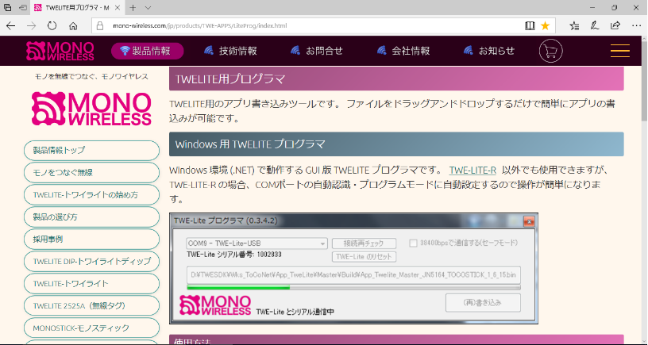Open TWELITE 2525A（無線タグ） sidebar link
648x345 pixels.
92,306
